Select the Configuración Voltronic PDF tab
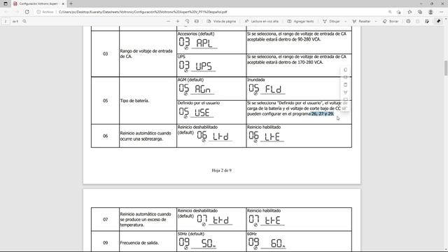The width and height of the screenshot is (448, 252). pos(38,3)
